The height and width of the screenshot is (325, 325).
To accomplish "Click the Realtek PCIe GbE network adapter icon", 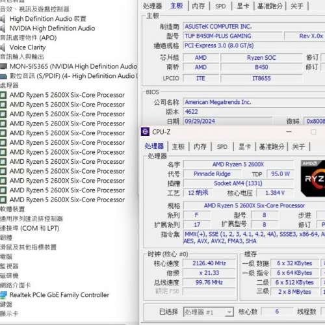I will 3,295.
